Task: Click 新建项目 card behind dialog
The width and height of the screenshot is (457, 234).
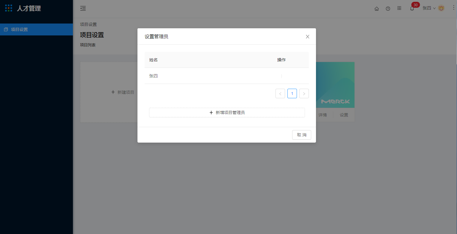Action: 109,92
